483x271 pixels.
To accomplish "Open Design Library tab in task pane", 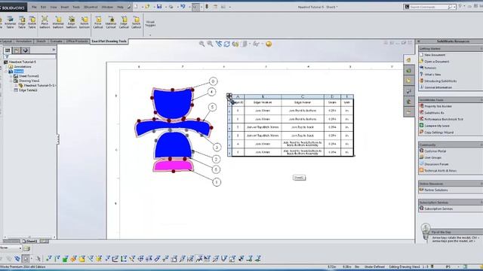I will [x=408, y=71].
